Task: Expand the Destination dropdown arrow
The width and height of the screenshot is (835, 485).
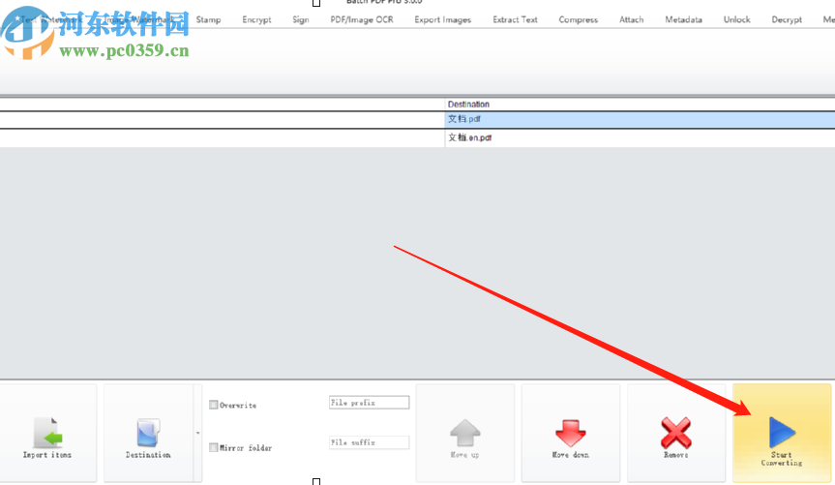Action: (197, 433)
